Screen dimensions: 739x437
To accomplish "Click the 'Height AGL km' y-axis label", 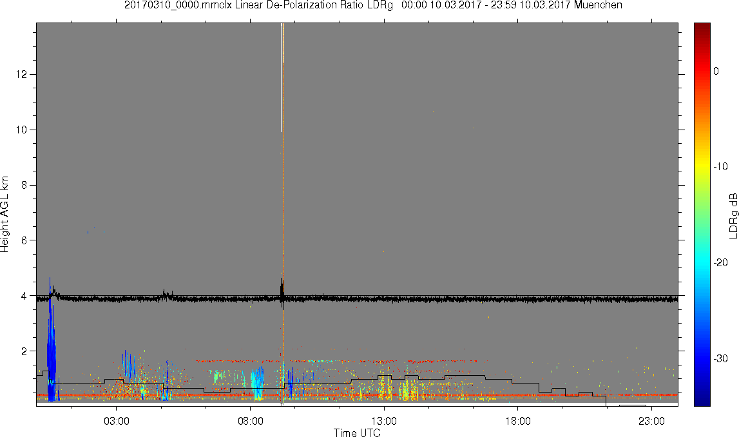I will tap(5, 214).
